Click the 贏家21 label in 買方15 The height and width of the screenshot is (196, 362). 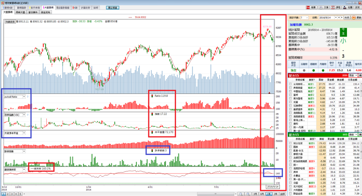[312, 106]
